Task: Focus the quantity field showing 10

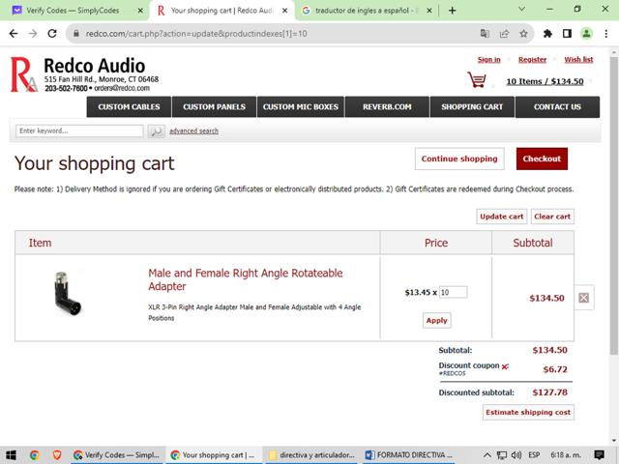Action: (454, 292)
